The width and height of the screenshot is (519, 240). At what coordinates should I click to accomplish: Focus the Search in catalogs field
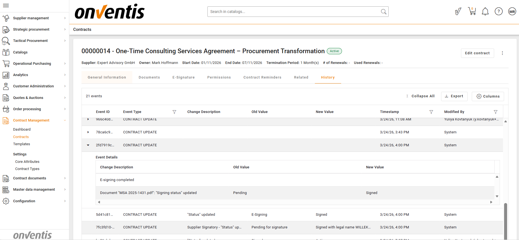[294, 12]
